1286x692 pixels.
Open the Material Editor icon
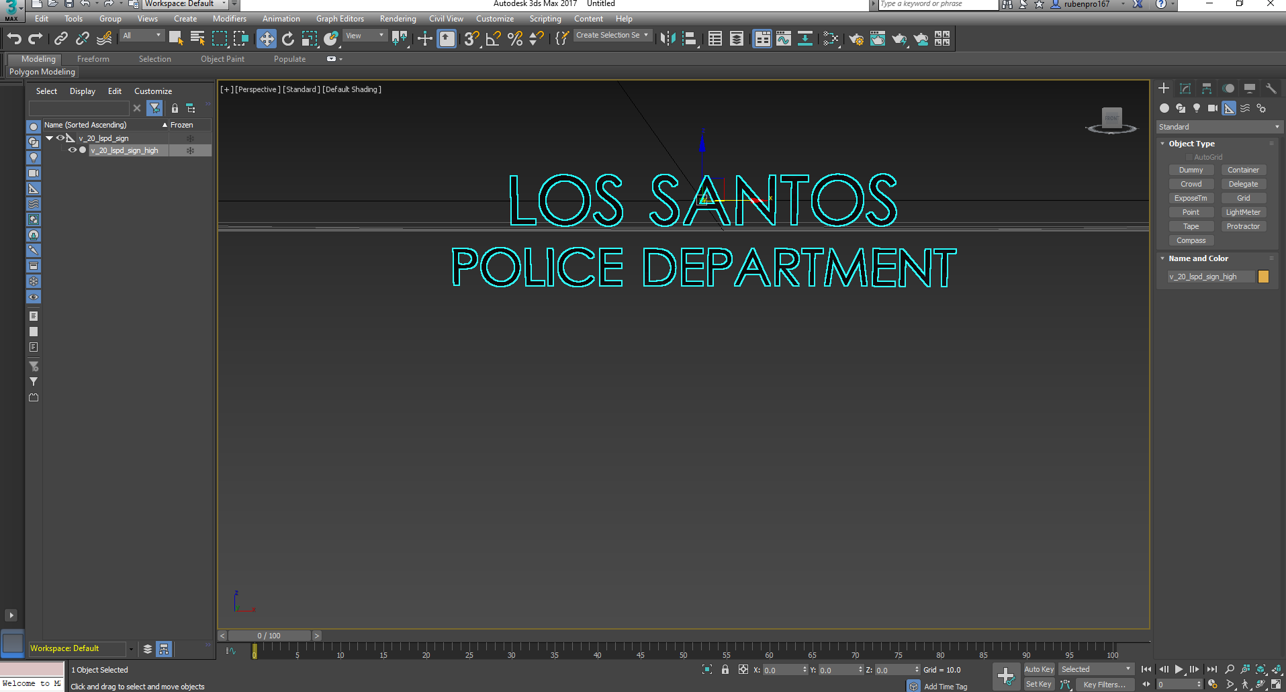(831, 38)
